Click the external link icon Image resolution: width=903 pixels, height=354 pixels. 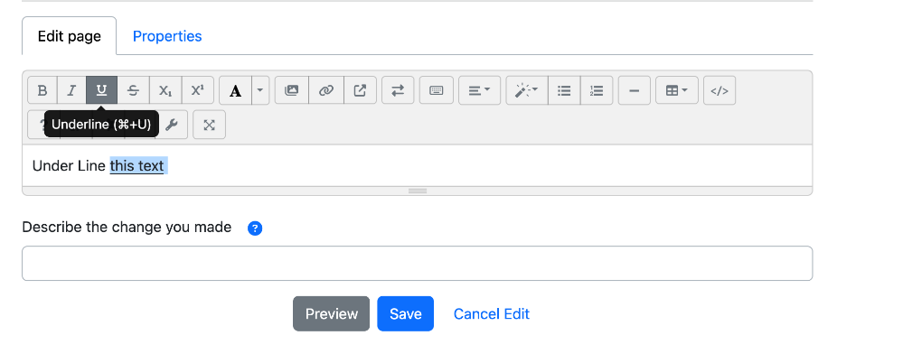coord(360,90)
